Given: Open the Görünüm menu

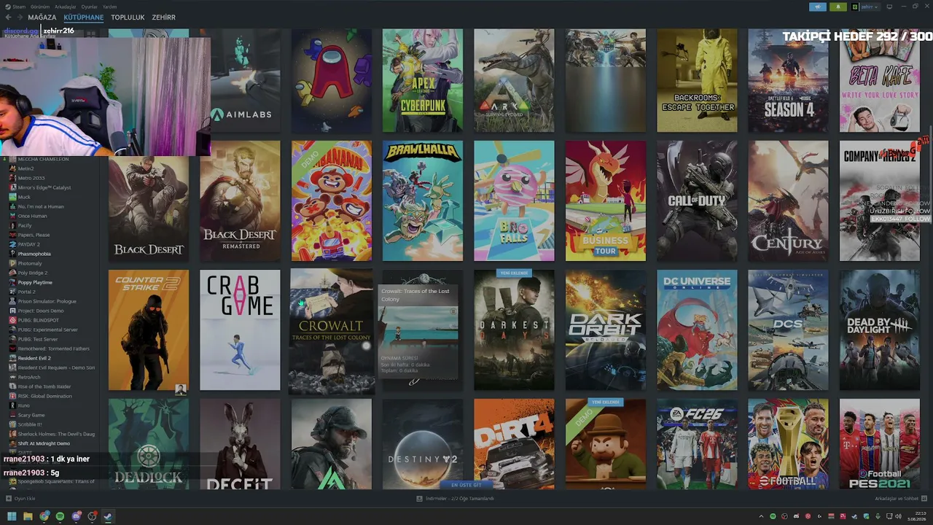Looking at the screenshot, I should (40, 7).
